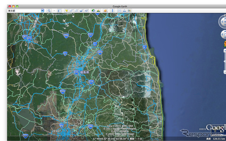Click route 459 shield marker

click(63, 91)
